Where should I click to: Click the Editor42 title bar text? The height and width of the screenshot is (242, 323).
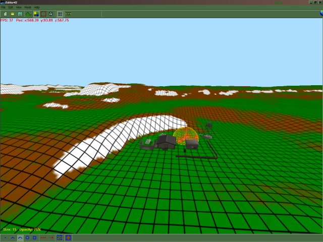click(11, 3)
